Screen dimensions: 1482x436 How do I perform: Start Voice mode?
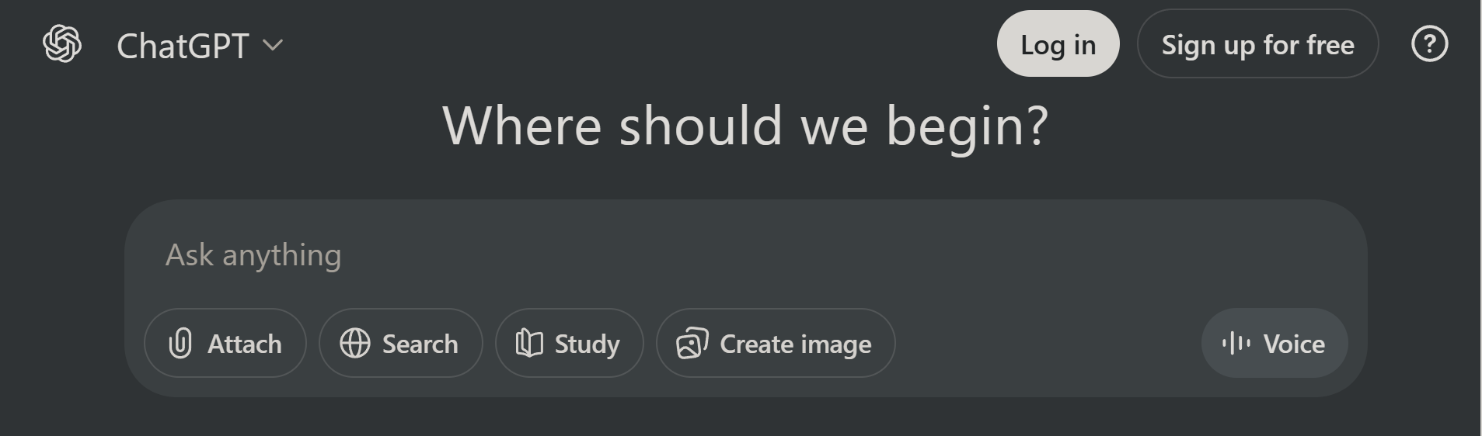click(1294, 344)
